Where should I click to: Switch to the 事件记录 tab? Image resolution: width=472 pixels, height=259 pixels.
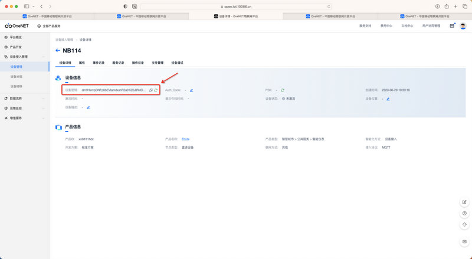click(99, 63)
